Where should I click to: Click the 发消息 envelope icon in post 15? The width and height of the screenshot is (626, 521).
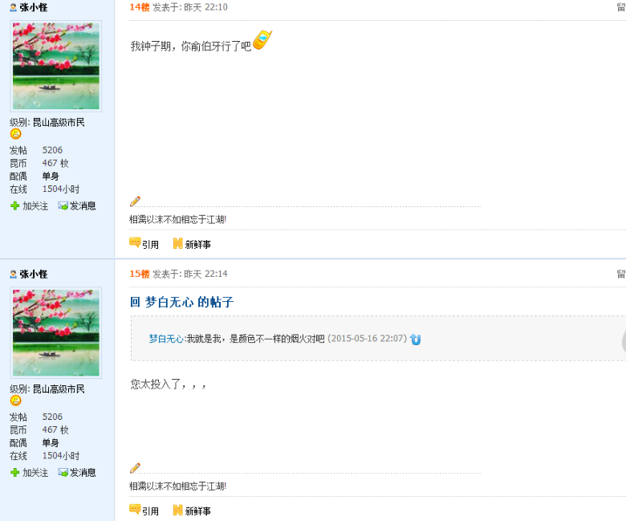[63, 472]
